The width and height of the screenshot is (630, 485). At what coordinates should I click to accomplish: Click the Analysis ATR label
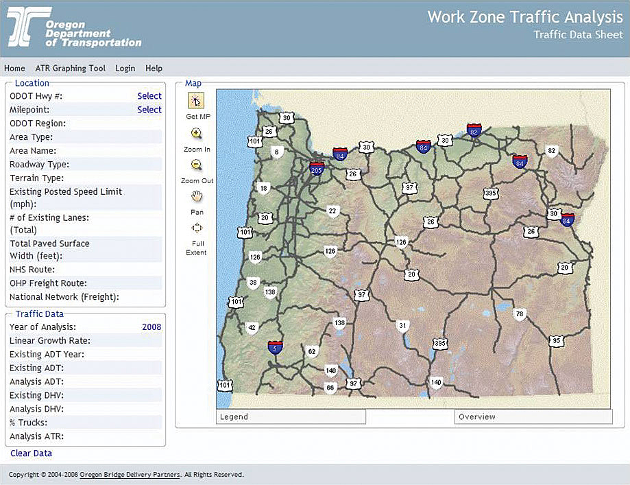click(x=36, y=436)
